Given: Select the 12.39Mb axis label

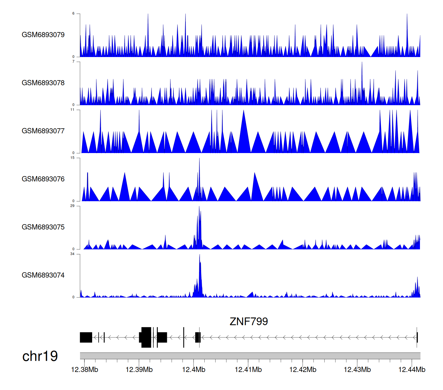Looking at the screenshot, I should pyautogui.click(x=139, y=370).
